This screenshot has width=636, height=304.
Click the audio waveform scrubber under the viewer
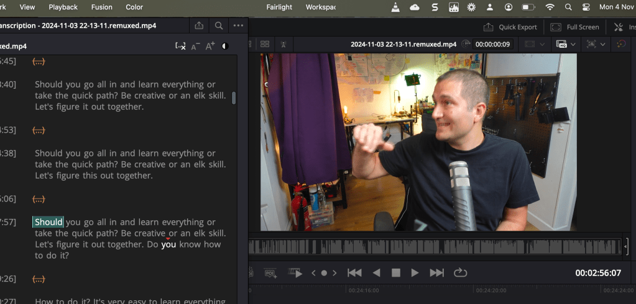[x=435, y=246]
